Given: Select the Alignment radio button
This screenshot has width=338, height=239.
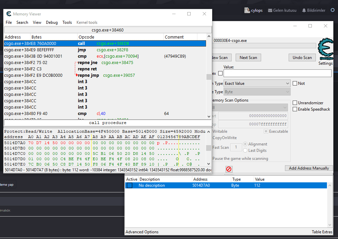Looking at the screenshot, I should pyautogui.click(x=245, y=144).
